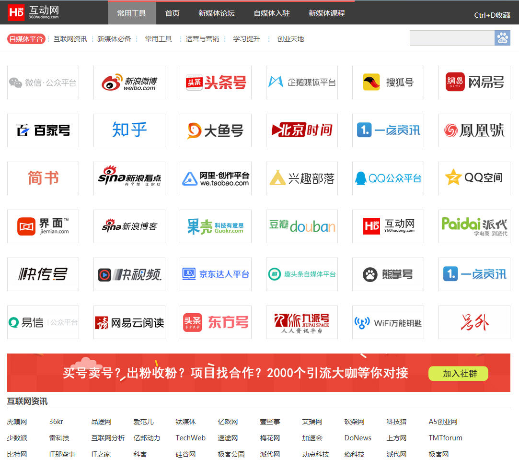Focus the Baidu search input field

452,38
